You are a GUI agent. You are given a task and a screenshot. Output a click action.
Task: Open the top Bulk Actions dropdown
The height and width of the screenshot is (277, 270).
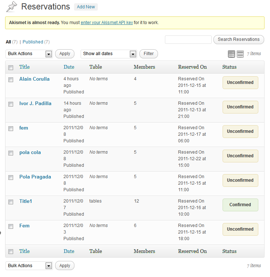click(29, 54)
